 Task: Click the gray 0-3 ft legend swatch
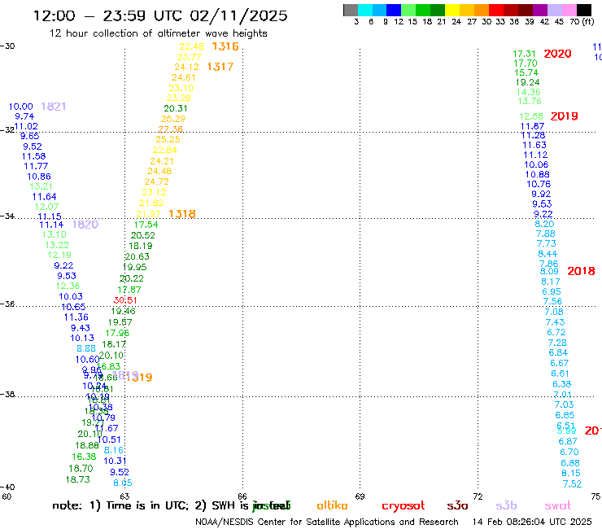click(351, 10)
